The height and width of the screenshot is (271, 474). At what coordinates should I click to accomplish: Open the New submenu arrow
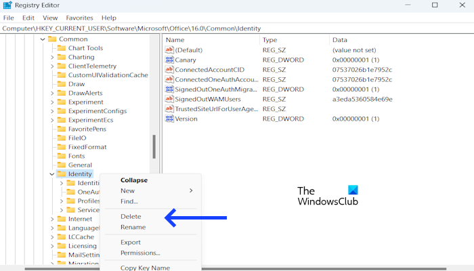pos(191,190)
